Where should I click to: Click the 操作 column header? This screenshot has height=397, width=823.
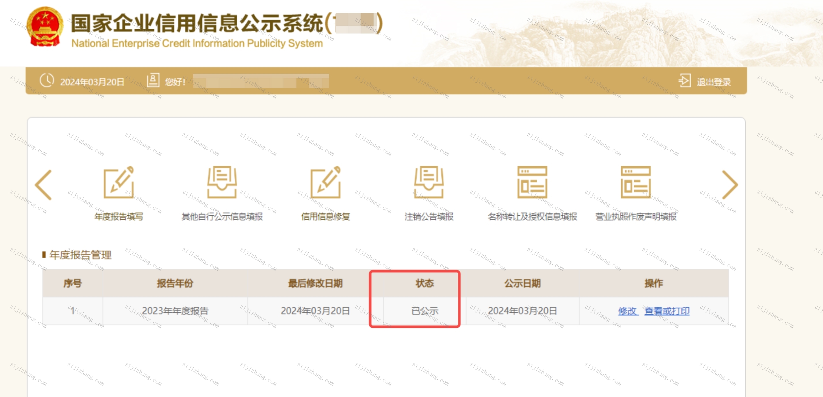(654, 283)
